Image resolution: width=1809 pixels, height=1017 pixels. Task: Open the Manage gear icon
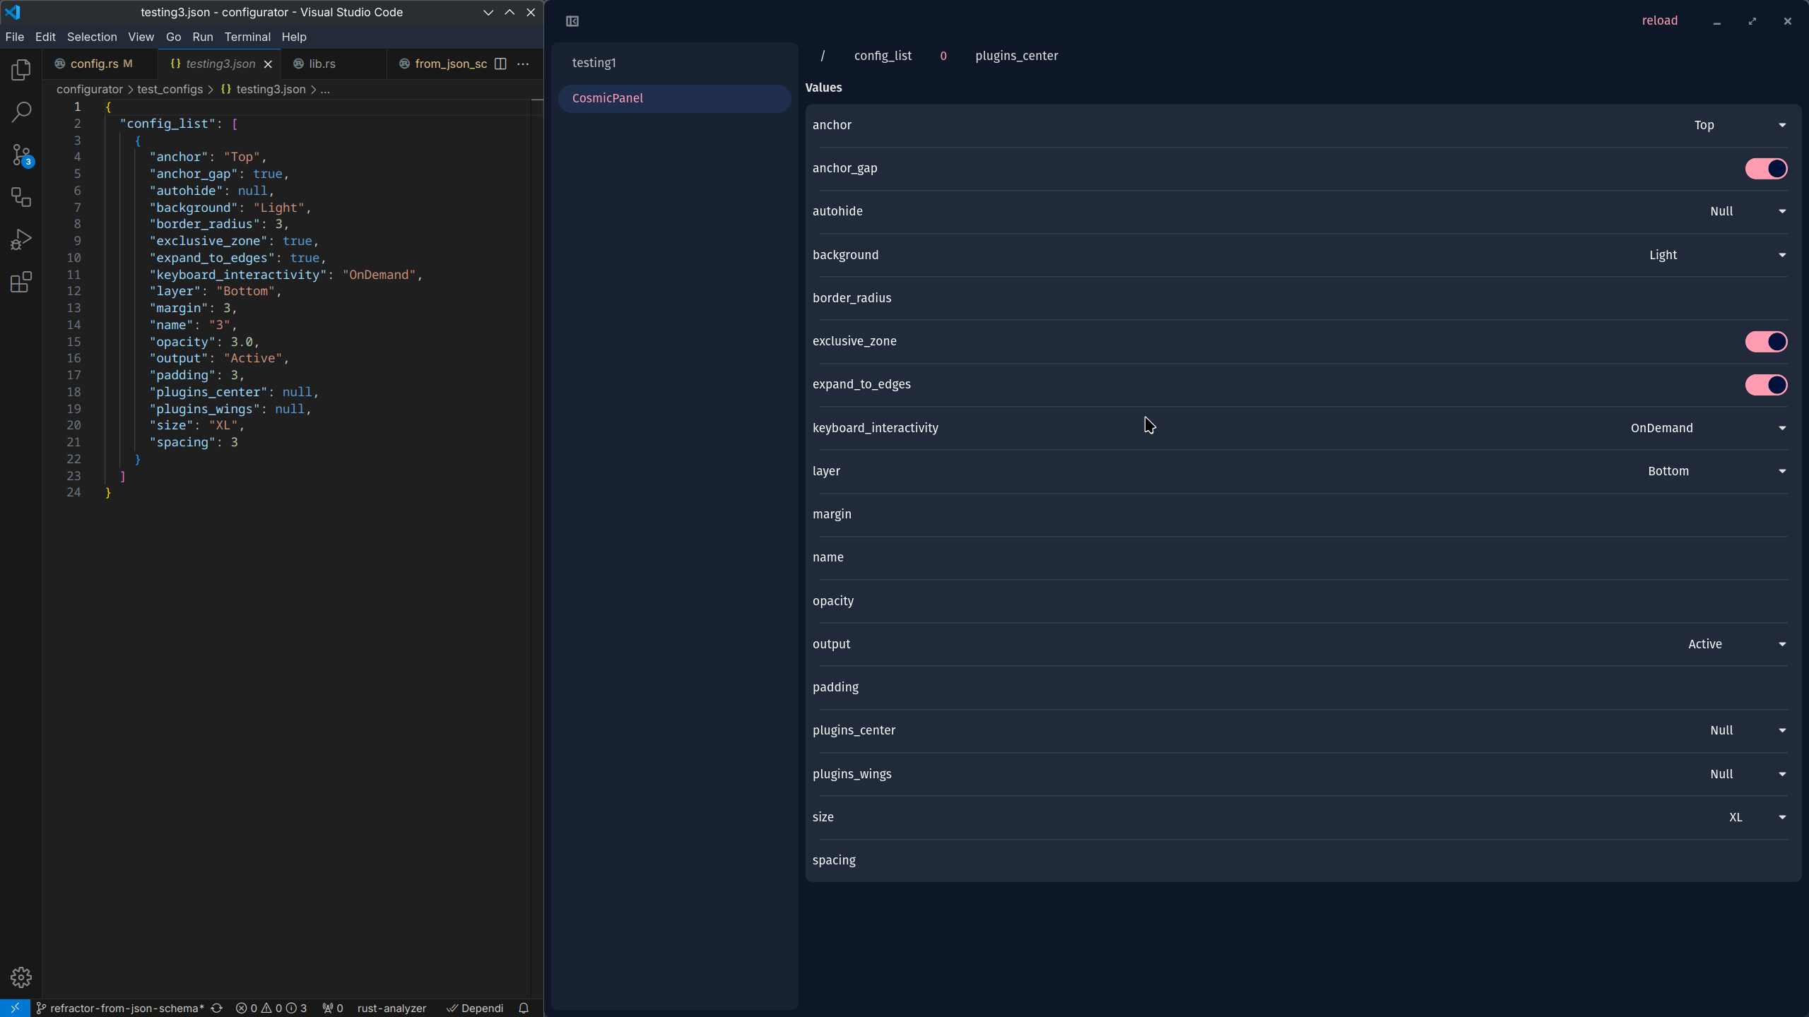coord(21,977)
